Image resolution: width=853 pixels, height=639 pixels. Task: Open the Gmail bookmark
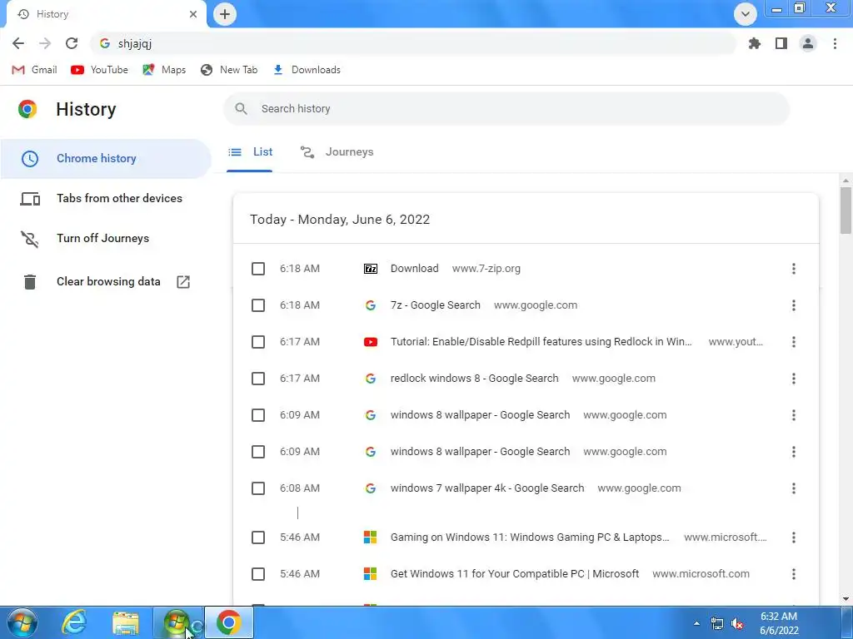34,70
